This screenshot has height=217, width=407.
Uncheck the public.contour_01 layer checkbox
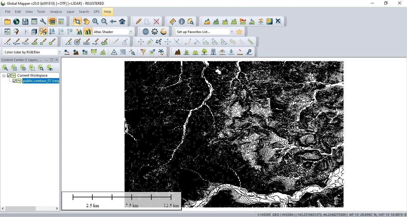pyautogui.click(x=14, y=80)
